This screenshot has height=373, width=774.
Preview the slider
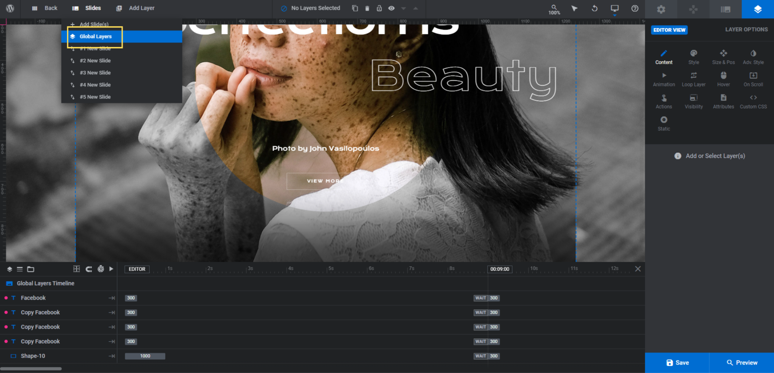[x=742, y=362]
